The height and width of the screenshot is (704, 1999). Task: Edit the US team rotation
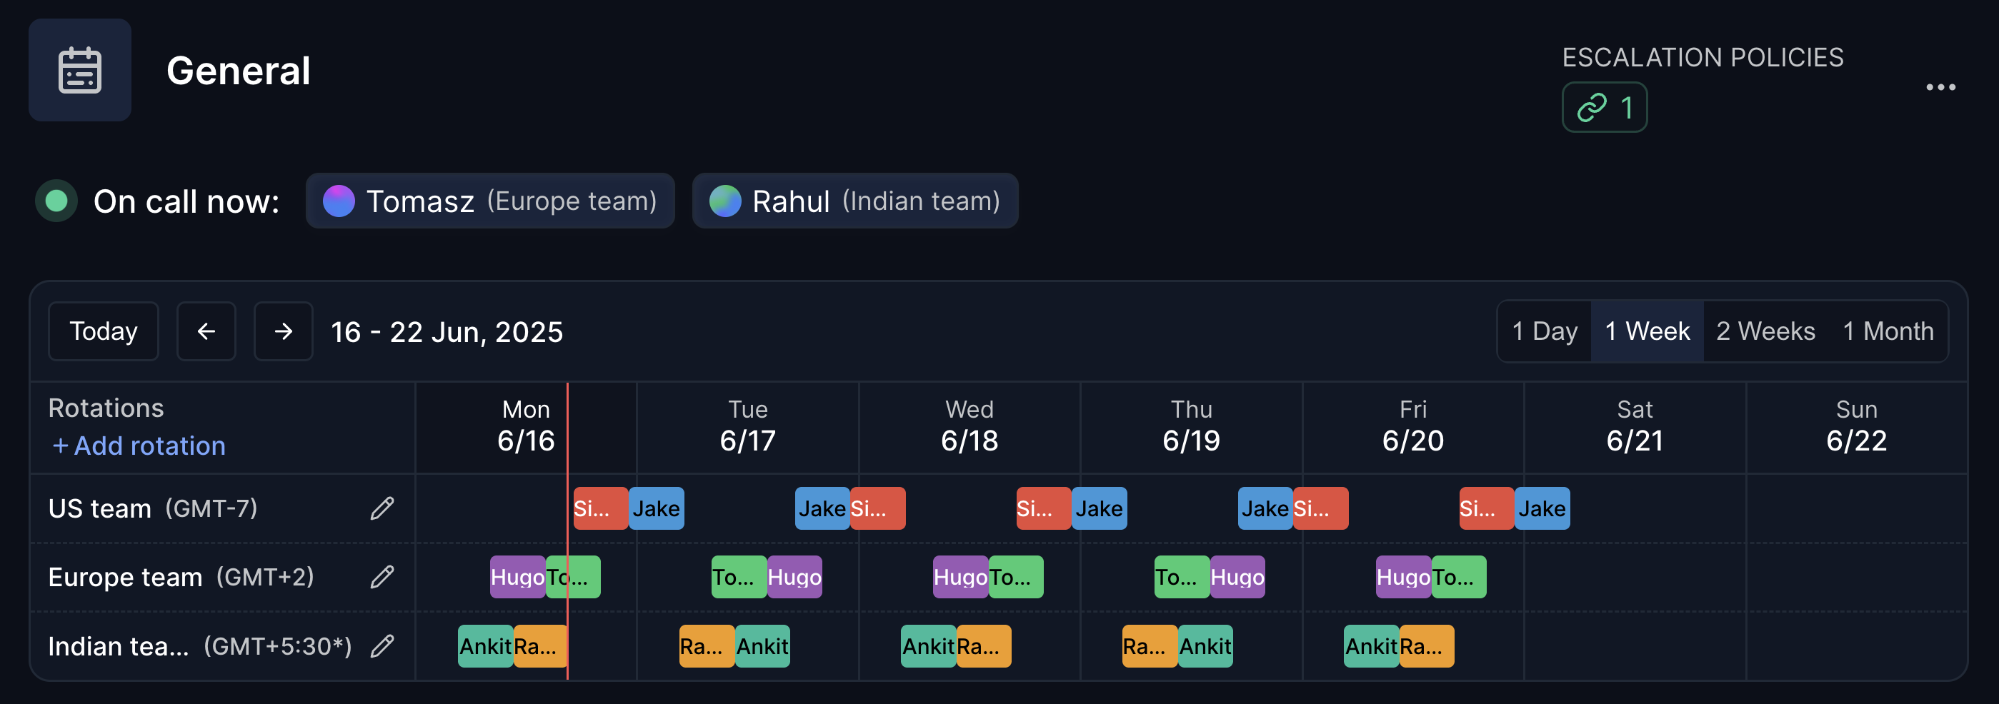tap(382, 508)
